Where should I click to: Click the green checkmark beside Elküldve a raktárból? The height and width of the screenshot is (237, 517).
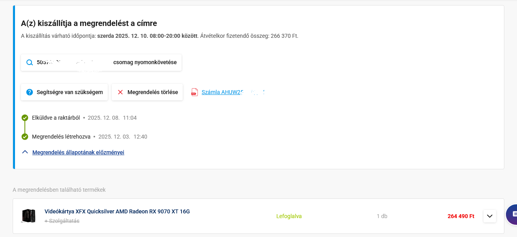point(25,118)
